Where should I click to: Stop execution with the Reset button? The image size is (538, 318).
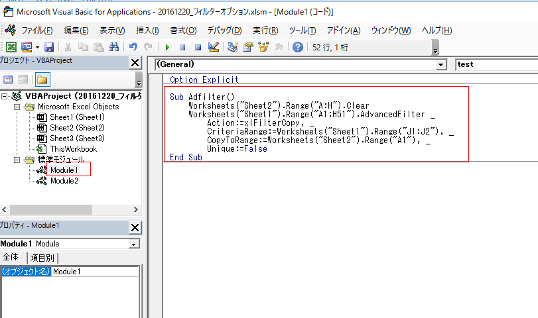[x=198, y=47]
